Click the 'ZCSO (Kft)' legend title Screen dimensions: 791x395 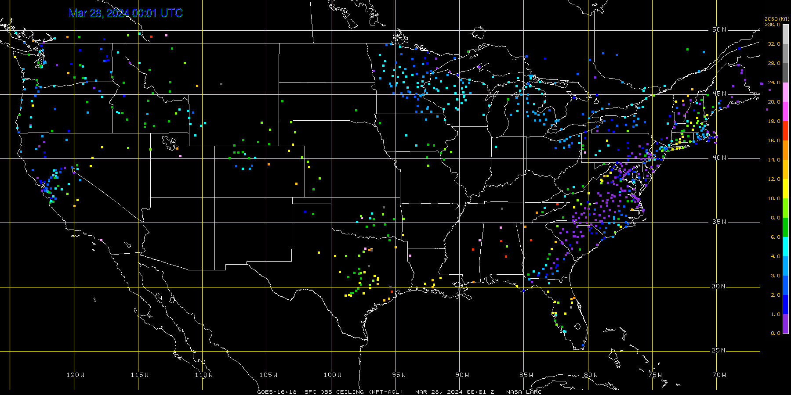777,19
